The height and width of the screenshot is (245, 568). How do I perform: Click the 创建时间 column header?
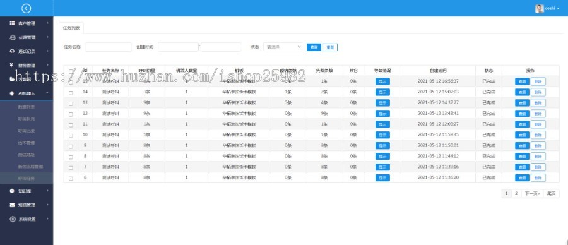click(438, 70)
